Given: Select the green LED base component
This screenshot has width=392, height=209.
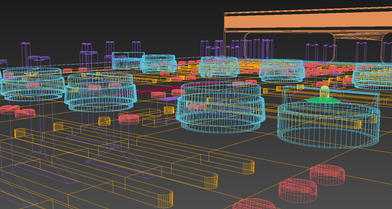Looking at the screenshot, I should coord(323,100).
